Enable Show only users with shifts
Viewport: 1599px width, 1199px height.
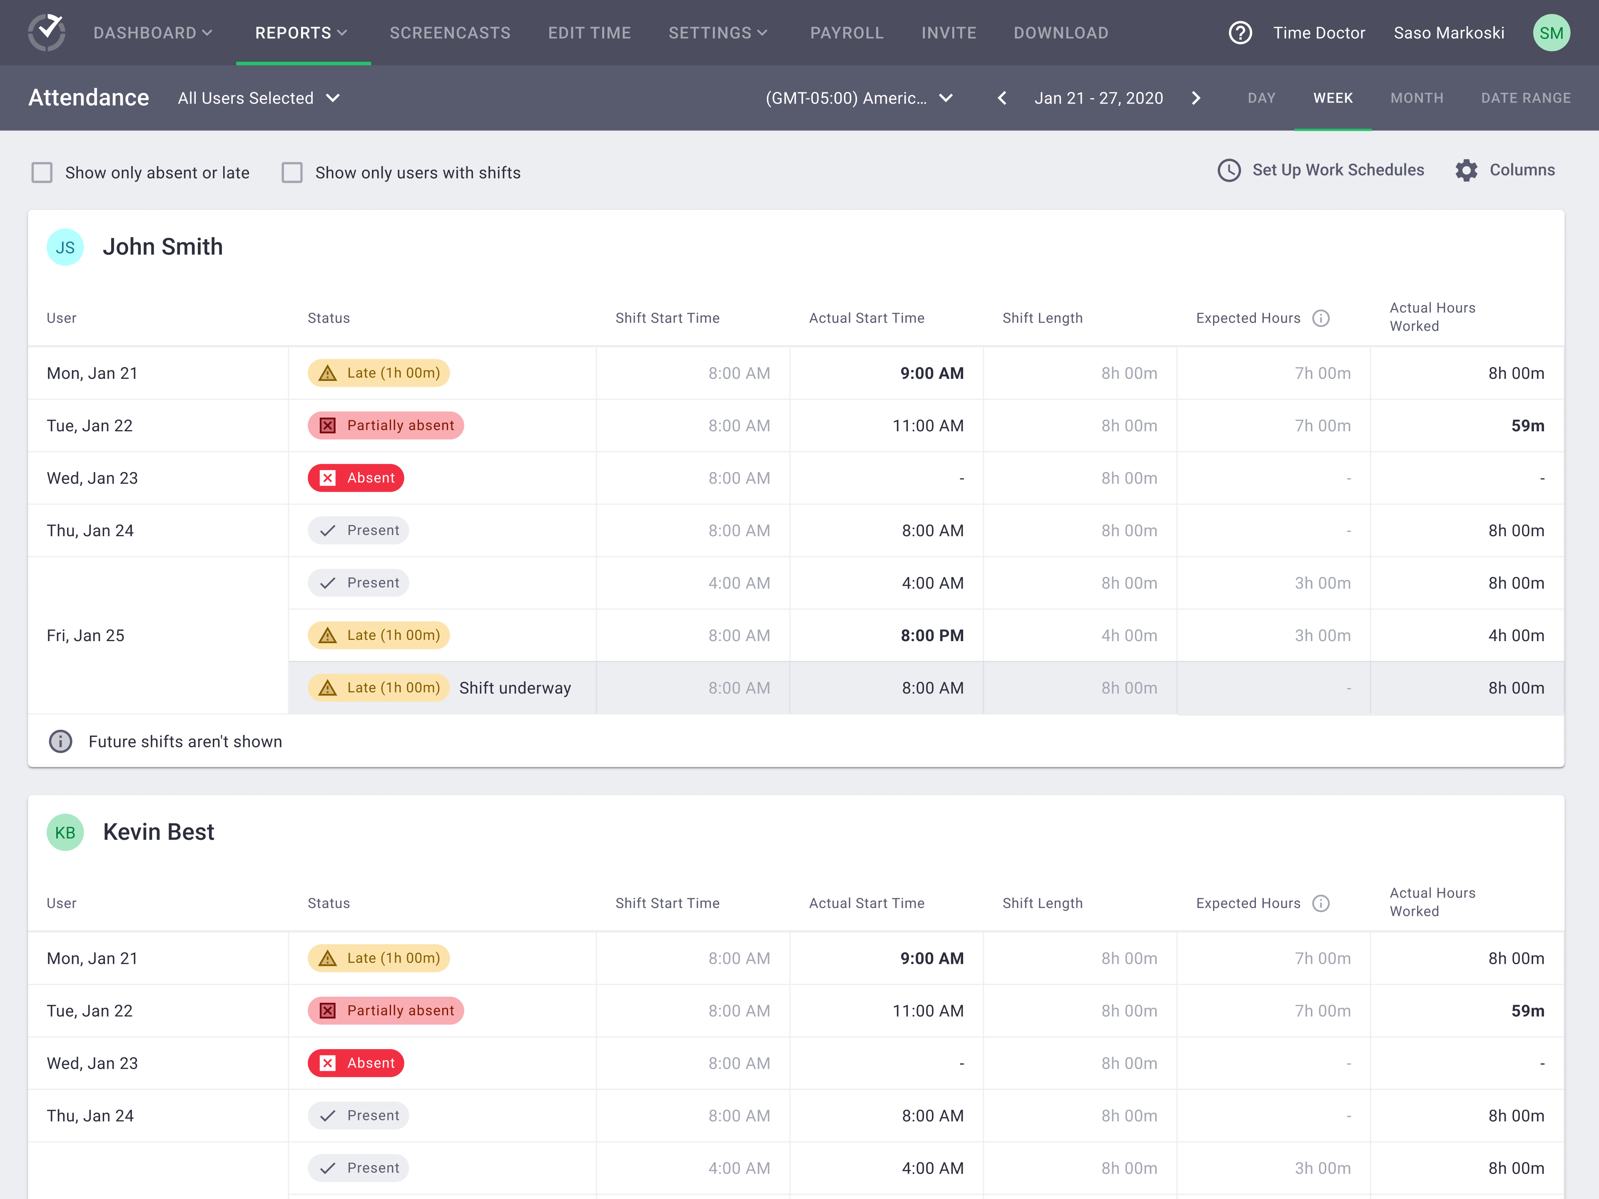[x=292, y=173]
